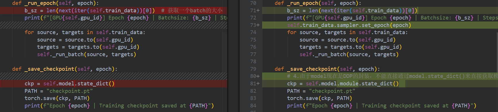Click line number 78 in right gutter
This screenshot has width=498, height=112.
pyautogui.click(x=253, y=62)
